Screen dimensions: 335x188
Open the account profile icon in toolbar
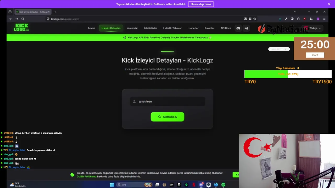click(292, 19)
